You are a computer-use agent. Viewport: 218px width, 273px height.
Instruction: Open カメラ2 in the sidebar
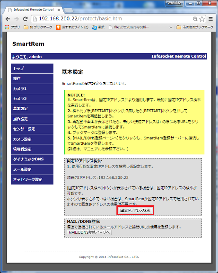(32, 99)
